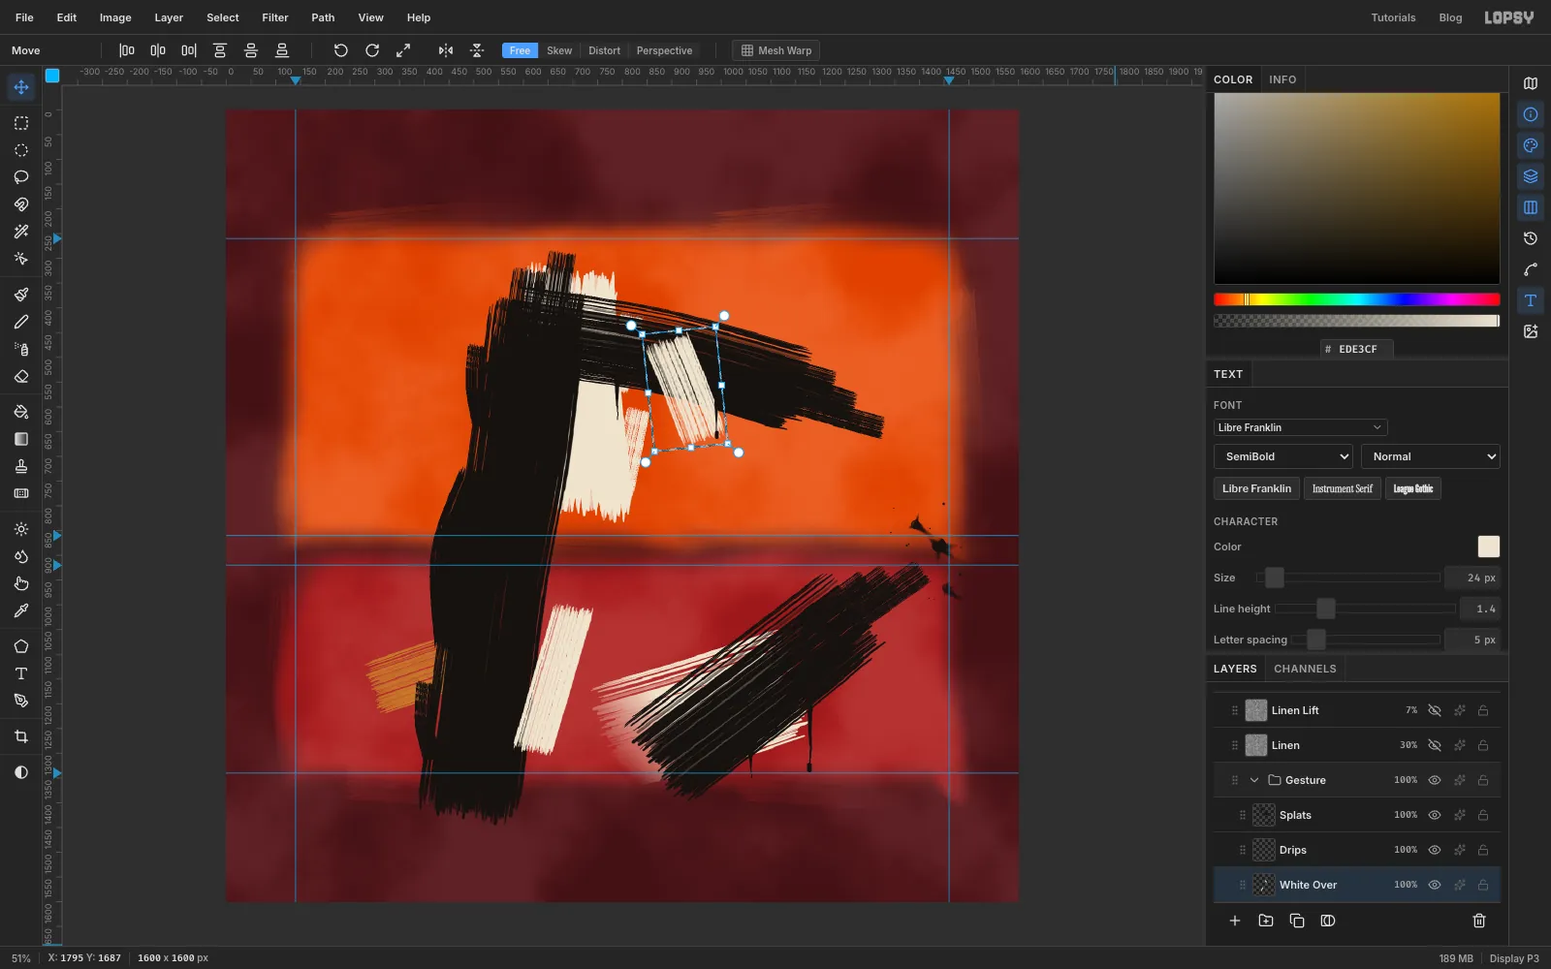1551x969 pixels.
Task: Hide the Drips layer
Action: (x=1435, y=850)
